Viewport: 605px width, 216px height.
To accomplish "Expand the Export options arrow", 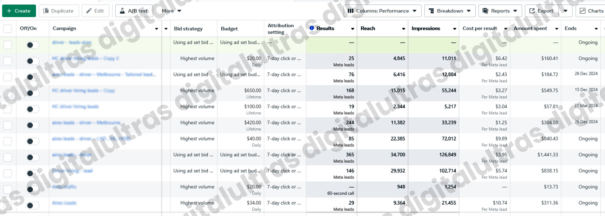I will tap(565, 11).
